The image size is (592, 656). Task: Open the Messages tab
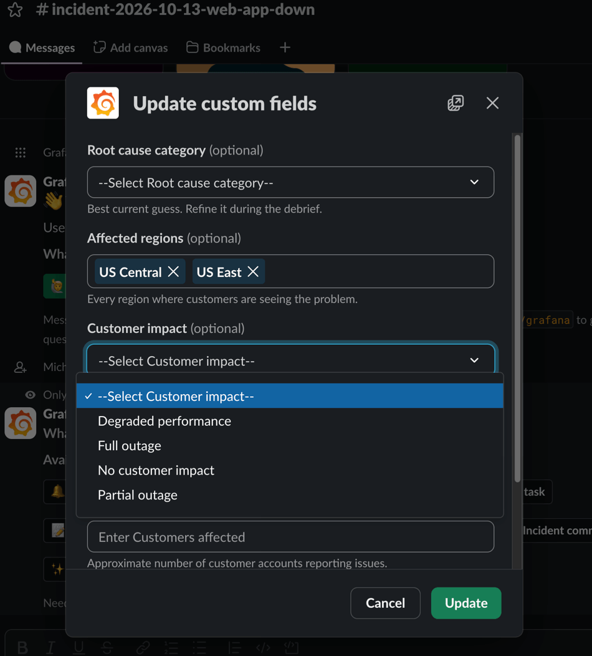(x=42, y=47)
